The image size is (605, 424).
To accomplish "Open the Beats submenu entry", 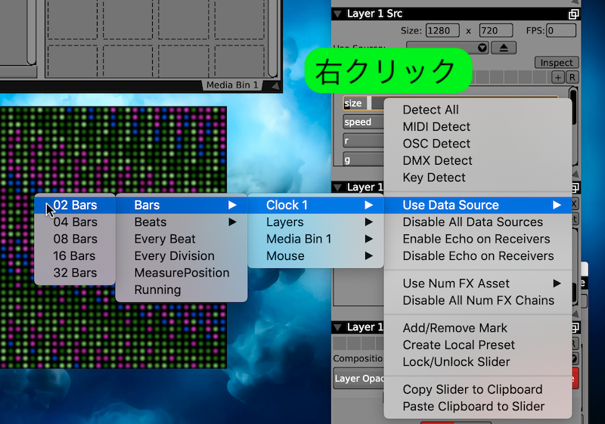I will click(x=181, y=222).
